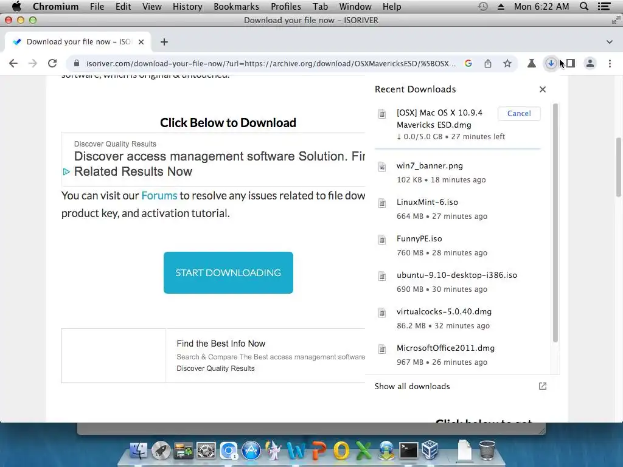Image resolution: width=623 pixels, height=467 pixels.
Task: Expand the tab search chevron
Action: [610, 42]
